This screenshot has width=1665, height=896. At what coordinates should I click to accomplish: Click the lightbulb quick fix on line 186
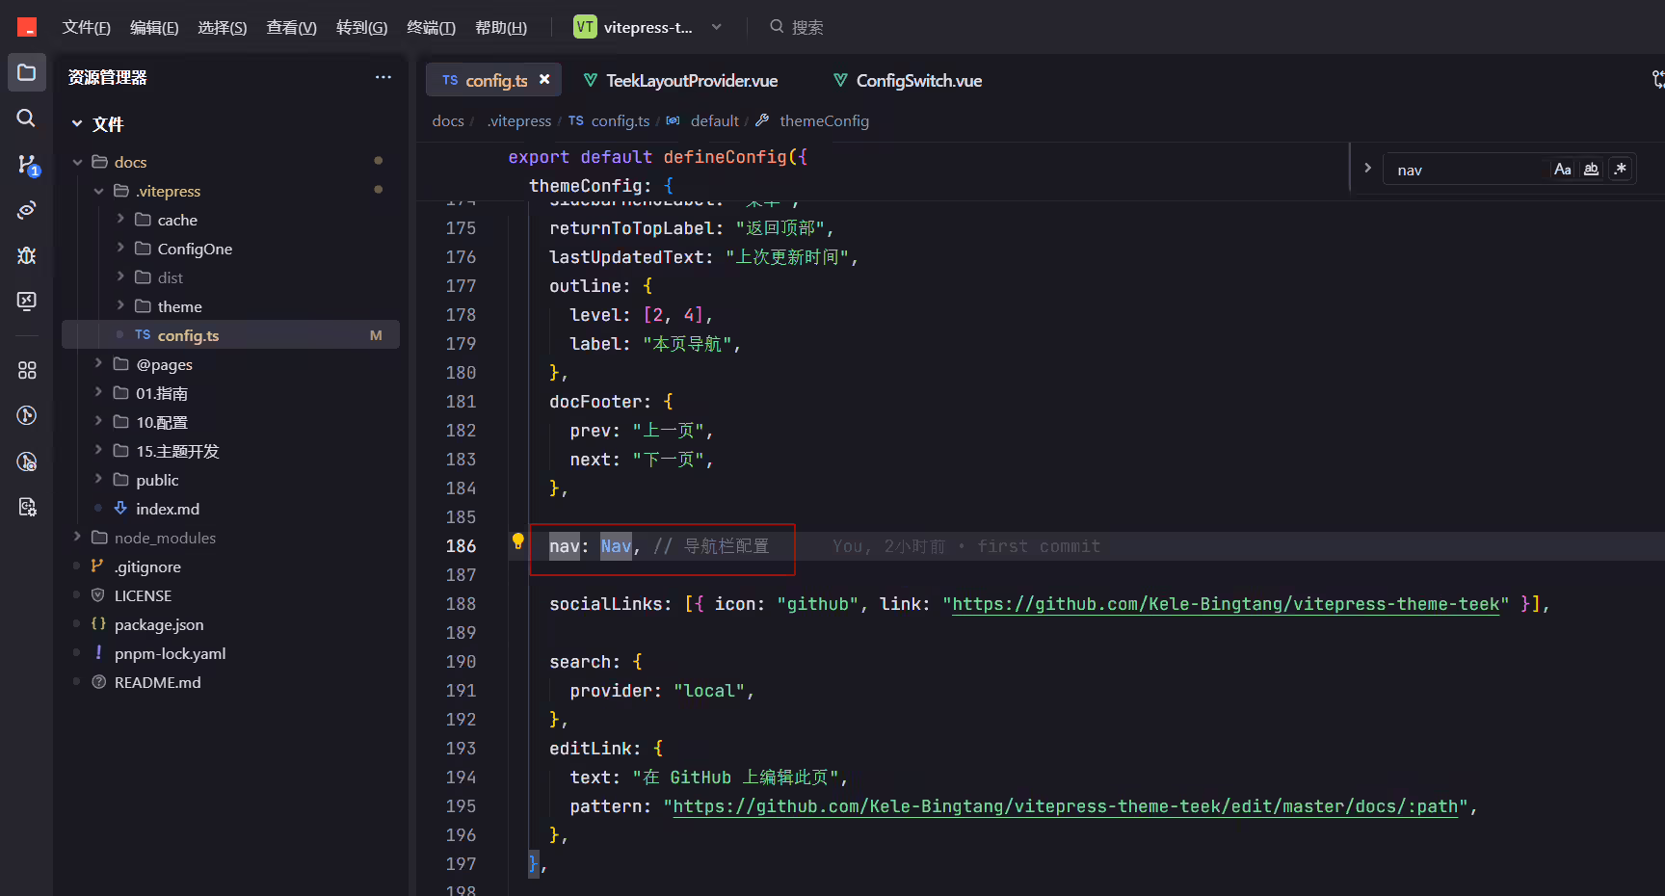(x=517, y=542)
